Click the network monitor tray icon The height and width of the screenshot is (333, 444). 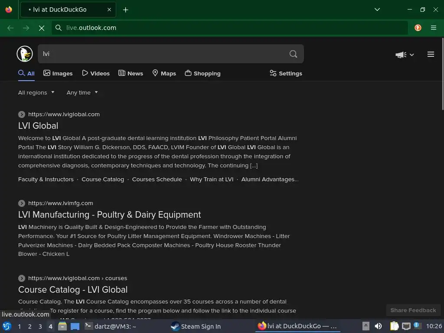[x=406, y=326]
